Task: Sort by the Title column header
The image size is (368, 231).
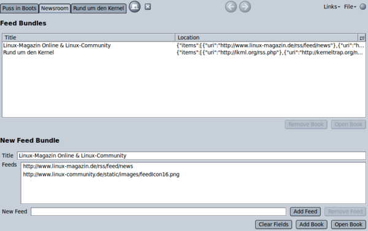Action: [89, 38]
